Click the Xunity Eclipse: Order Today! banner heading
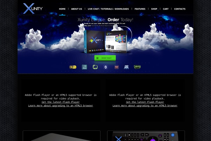The image size is (211, 141). click(105, 20)
